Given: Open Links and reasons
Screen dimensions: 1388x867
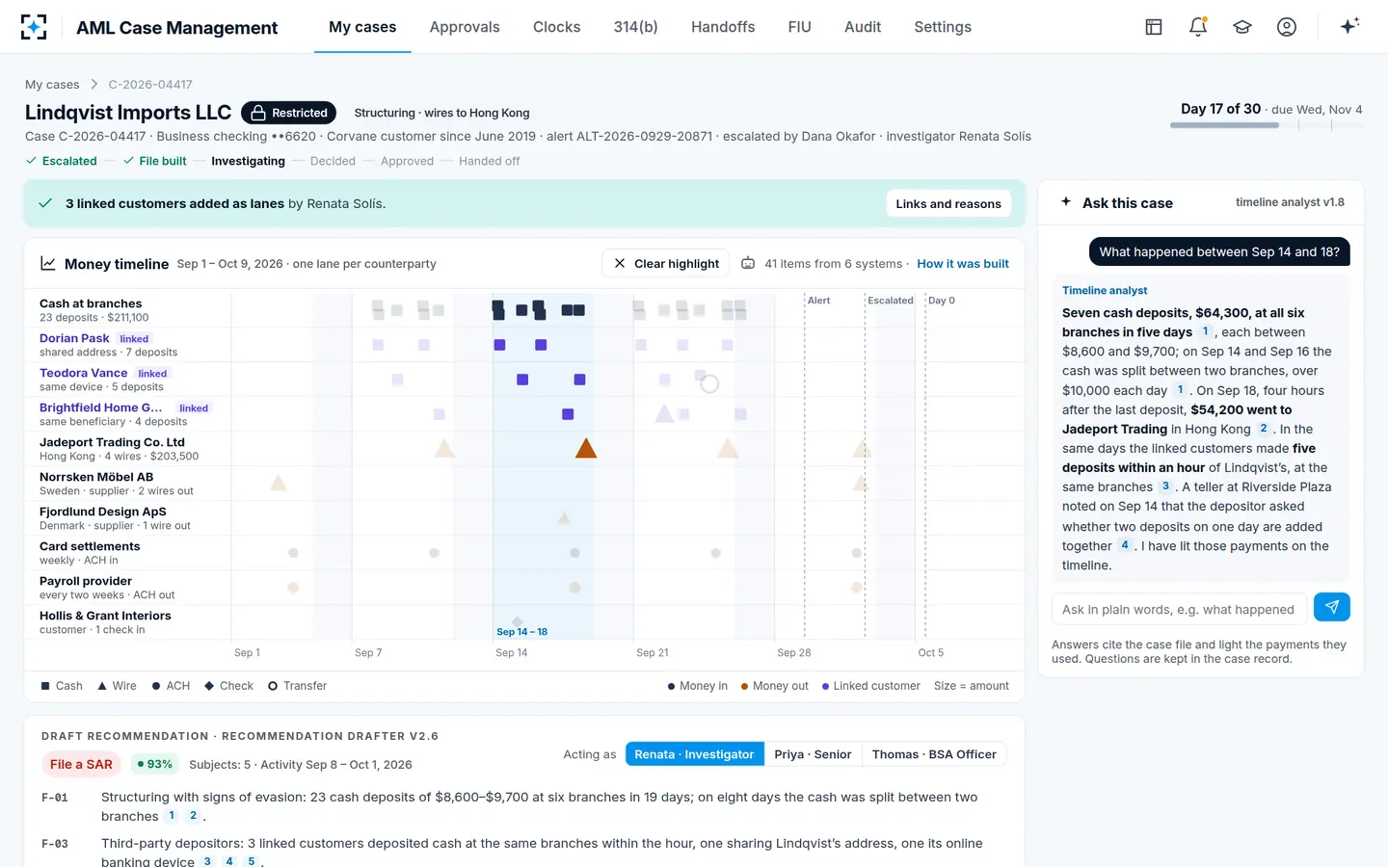Looking at the screenshot, I should (x=948, y=203).
